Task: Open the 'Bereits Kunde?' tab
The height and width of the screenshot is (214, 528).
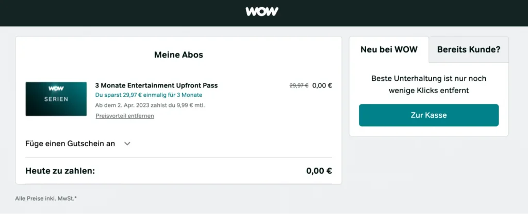Action: click(x=469, y=50)
